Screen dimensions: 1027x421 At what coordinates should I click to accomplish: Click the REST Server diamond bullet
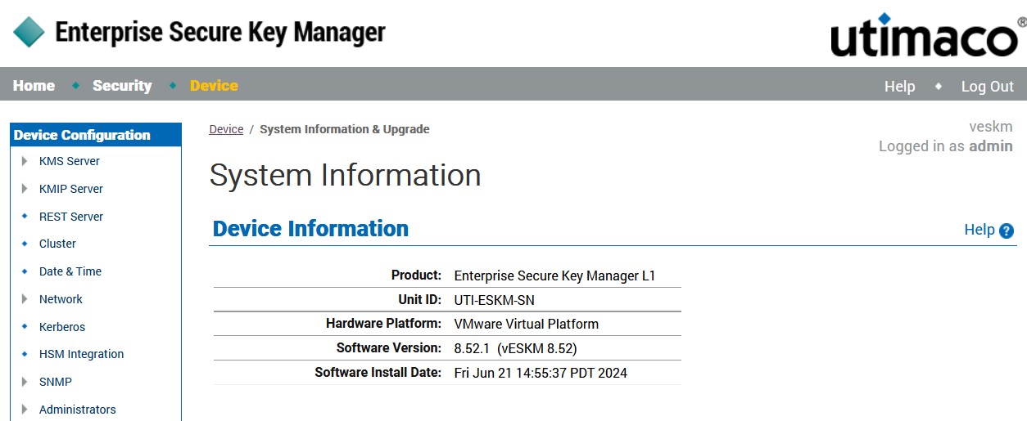(x=25, y=217)
